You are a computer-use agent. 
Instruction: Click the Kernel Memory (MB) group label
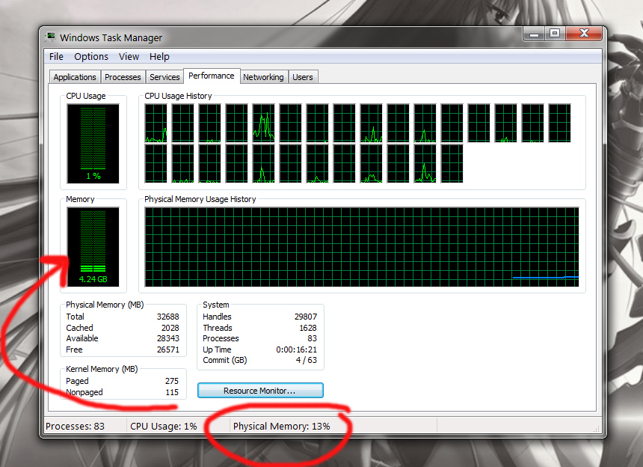click(x=102, y=369)
